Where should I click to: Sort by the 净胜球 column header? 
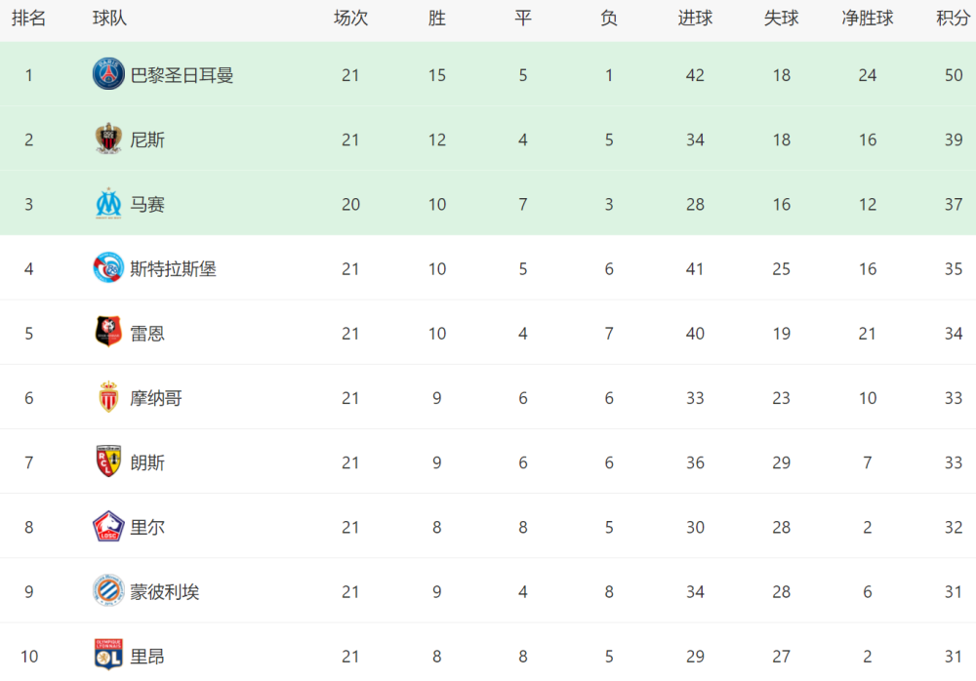[x=868, y=19]
